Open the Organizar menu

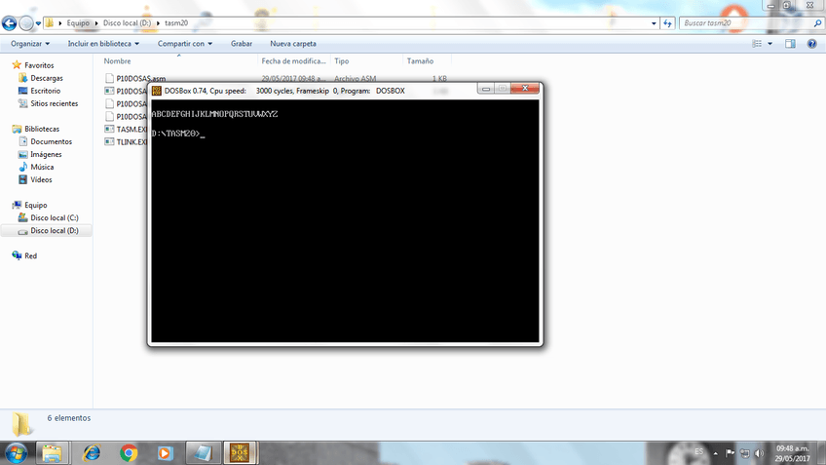point(30,44)
